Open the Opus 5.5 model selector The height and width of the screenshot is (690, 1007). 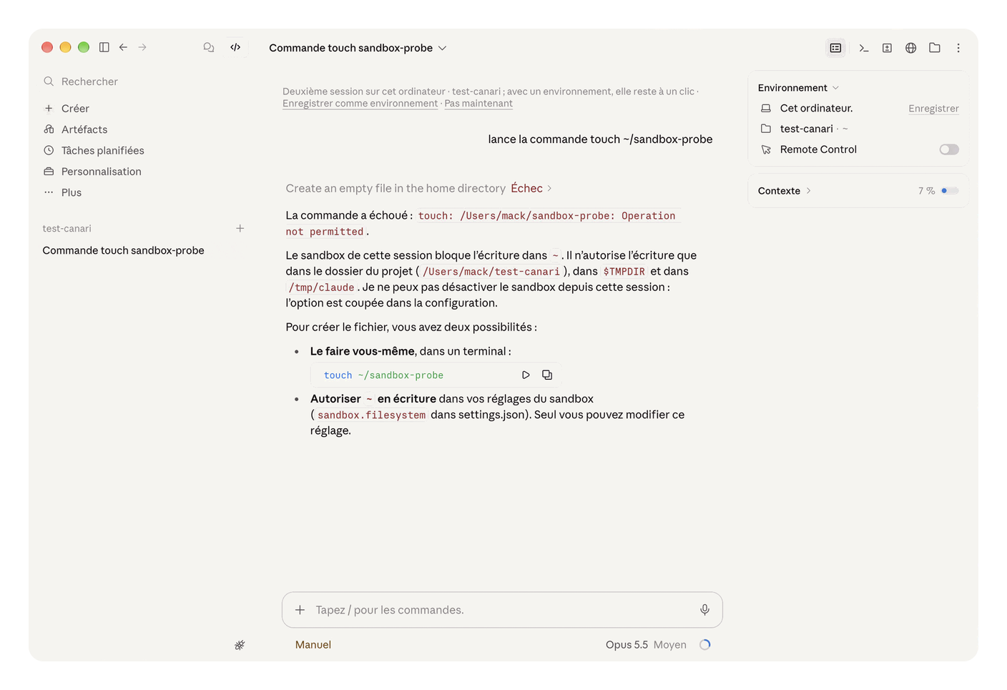(x=627, y=645)
